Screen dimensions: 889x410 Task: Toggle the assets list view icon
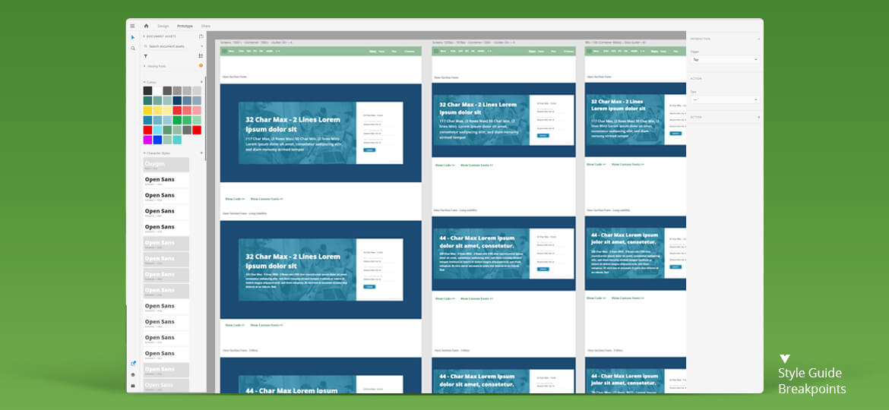[201, 56]
